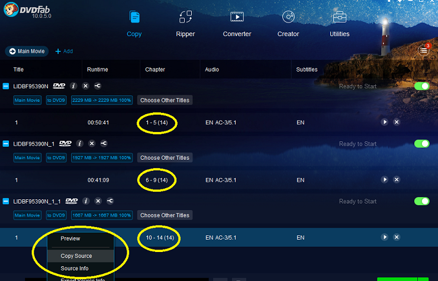Click the DVD badge of LIDBF95390N
Viewport: 438px width, 281px height.
(59, 86)
